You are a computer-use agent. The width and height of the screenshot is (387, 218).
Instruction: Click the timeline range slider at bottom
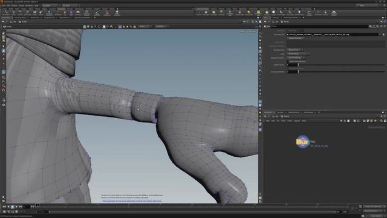click(192, 211)
